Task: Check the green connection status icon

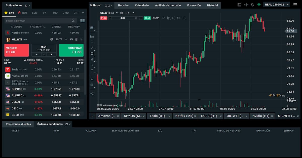Action: pyautogui.click(x=259, y=5)
